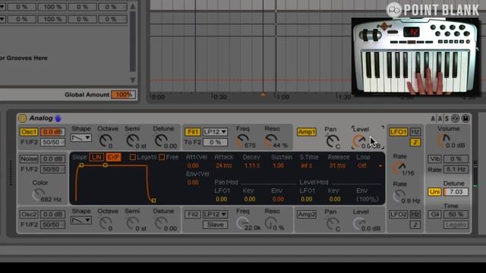Click the Amp1 Level knob
This screenshot has width=486, height=273.
359,141
